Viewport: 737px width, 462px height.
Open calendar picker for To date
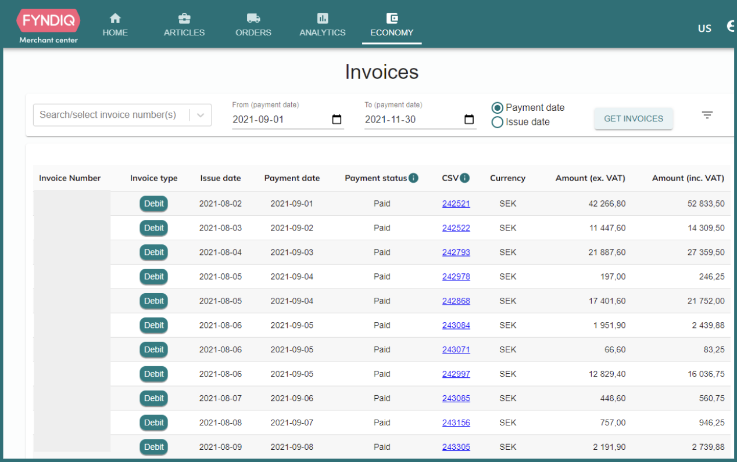click(469, 120)
